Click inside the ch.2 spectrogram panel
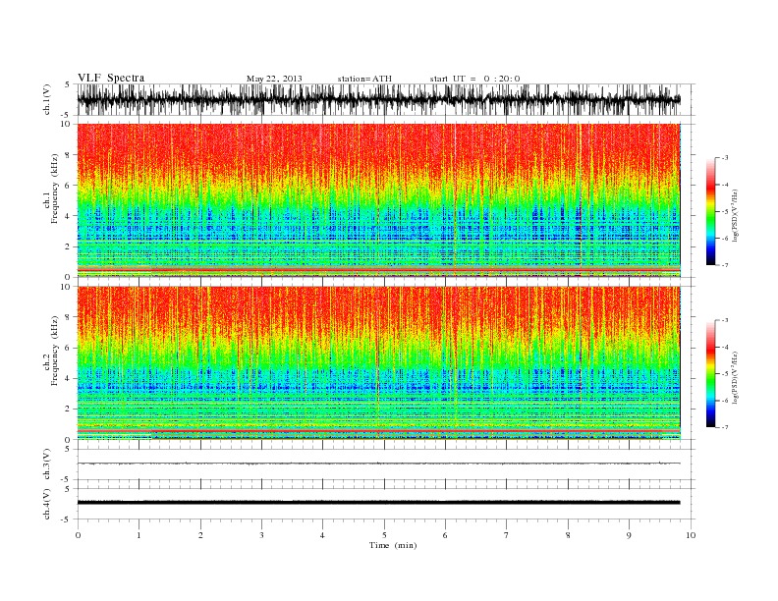 coord(378,362)
